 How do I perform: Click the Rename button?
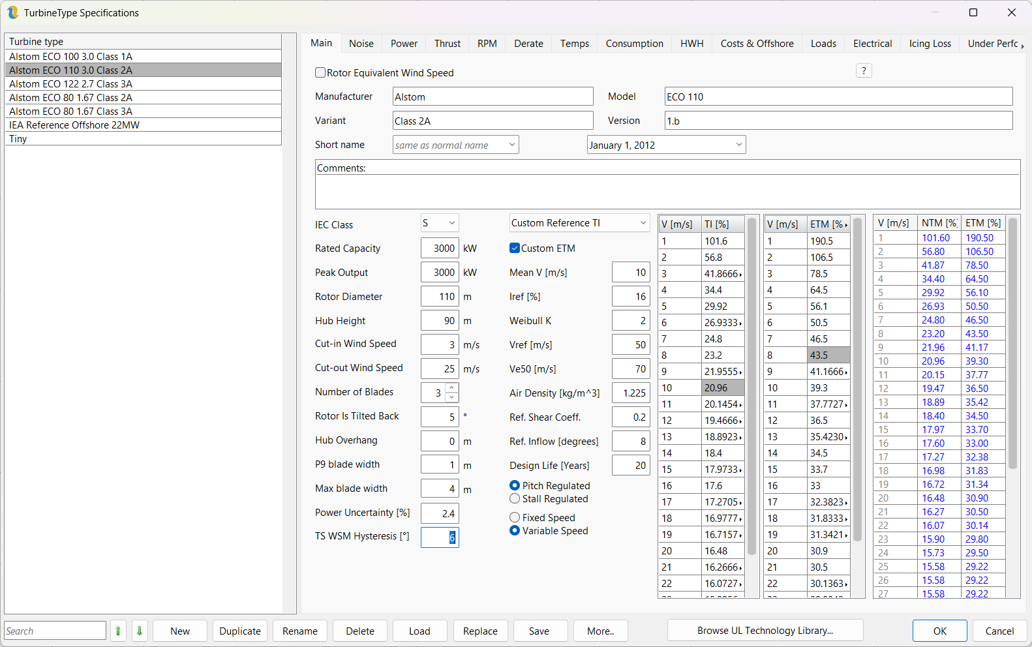[x=300, y=631]
